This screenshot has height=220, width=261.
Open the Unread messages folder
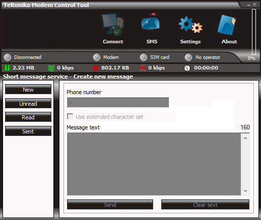point(28,103)
